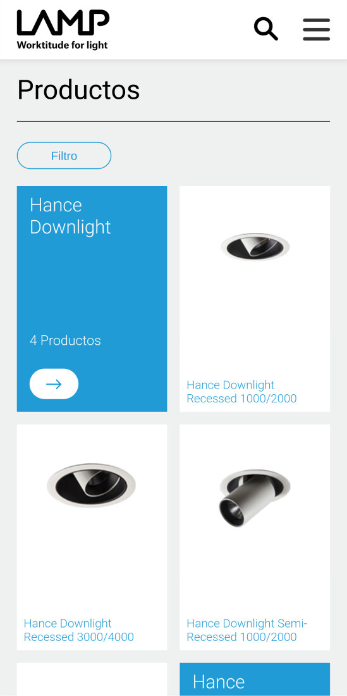The width and height of the screenshot is (347, 696).
Task: Select the blue Hance Downlight category title
Action: point(70,216)
